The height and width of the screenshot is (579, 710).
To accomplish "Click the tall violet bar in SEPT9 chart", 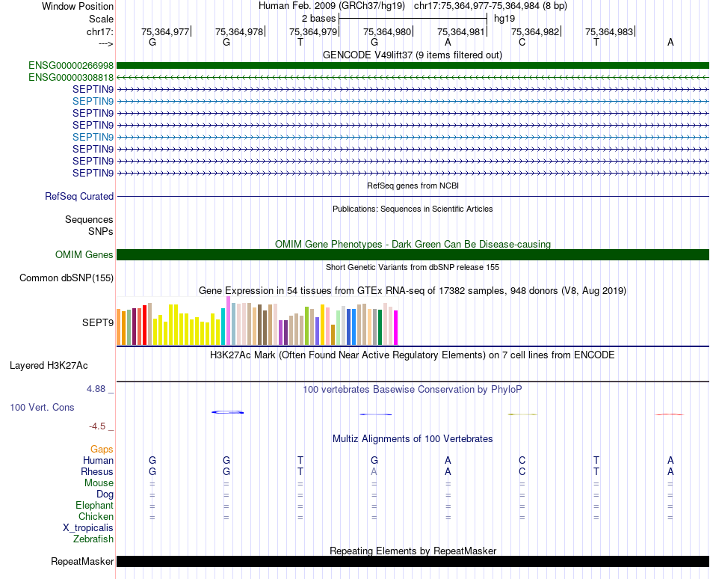I will click(x=228, y=321).
